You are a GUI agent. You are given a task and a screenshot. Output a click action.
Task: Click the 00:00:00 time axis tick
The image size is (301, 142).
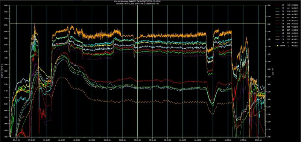62,140
